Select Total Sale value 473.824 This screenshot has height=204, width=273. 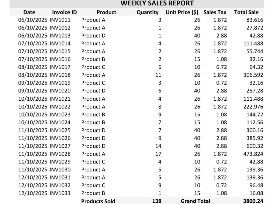[x=253, y=154]
